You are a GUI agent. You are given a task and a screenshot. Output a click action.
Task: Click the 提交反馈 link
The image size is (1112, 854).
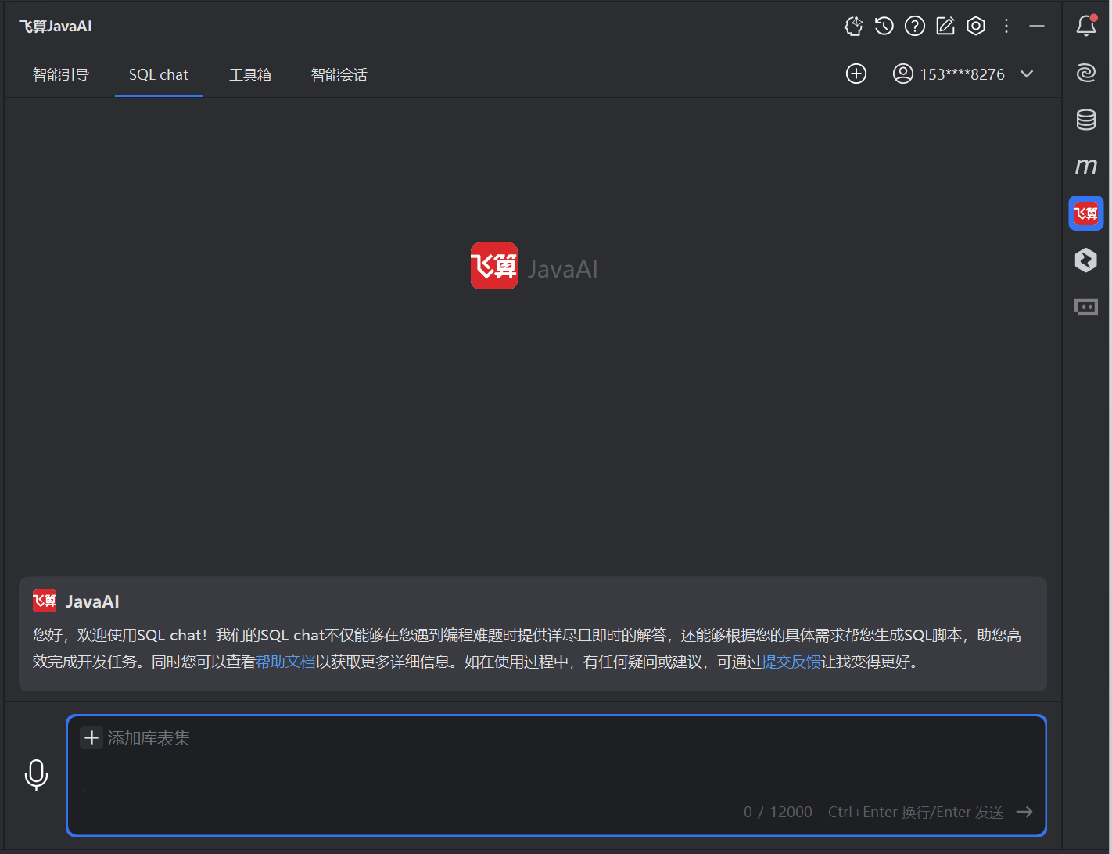pos(791,662)
